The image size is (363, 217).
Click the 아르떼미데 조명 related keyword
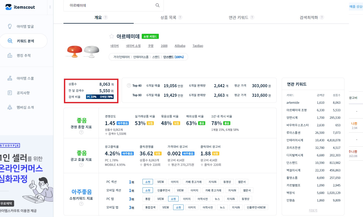297,110
